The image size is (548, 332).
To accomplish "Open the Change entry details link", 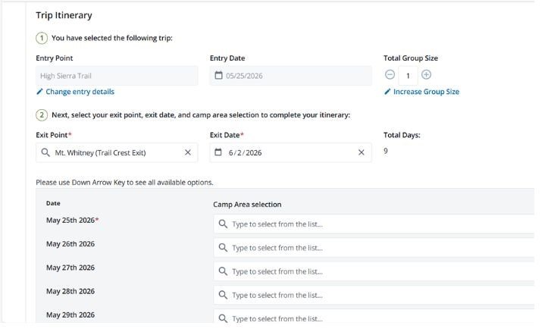I will [80, 92].
